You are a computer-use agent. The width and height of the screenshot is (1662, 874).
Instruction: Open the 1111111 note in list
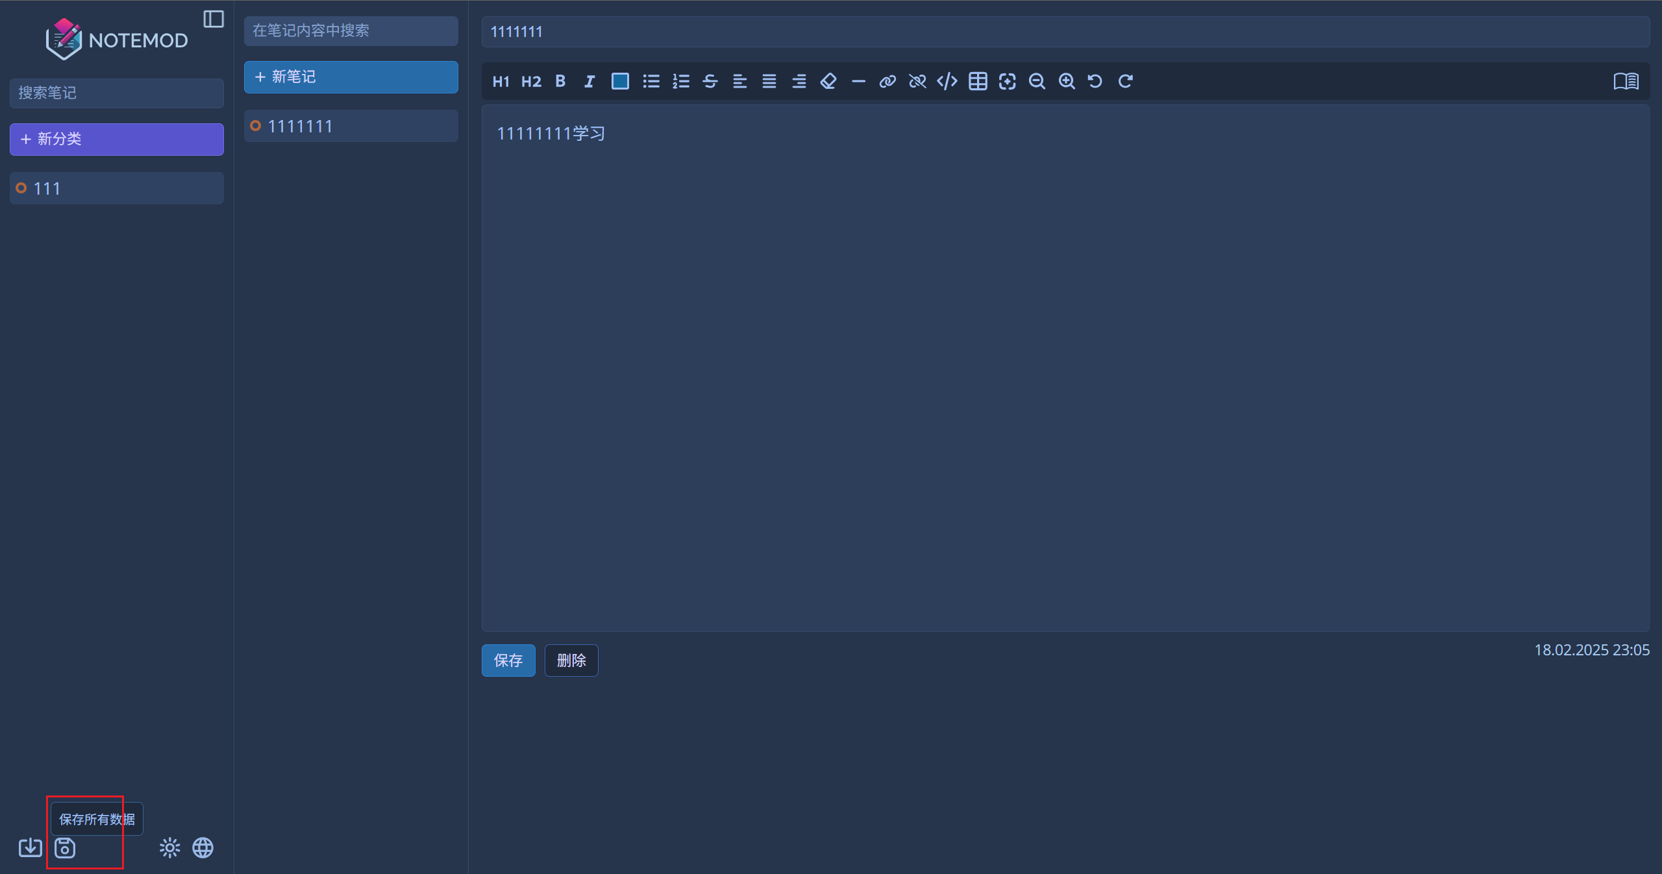(x=351, y=126)
